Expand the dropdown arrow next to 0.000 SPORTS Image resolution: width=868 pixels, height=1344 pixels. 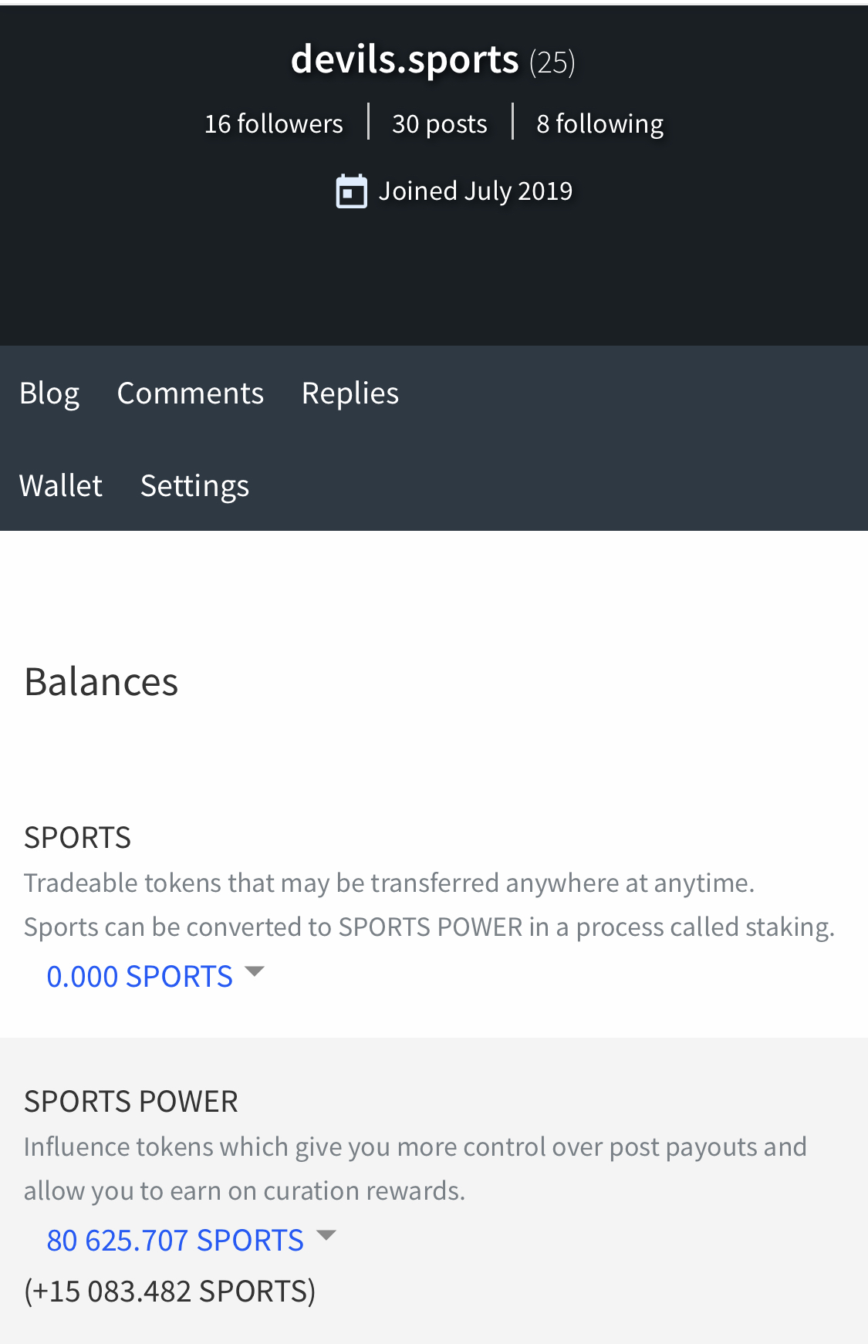[255, 971]
